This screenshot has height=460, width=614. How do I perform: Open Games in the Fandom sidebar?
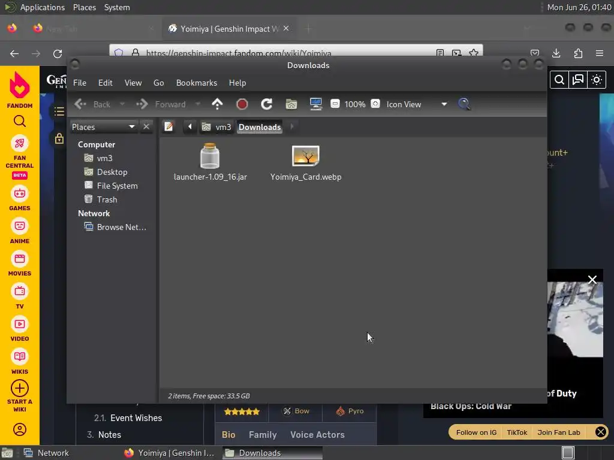(x=20, y=199)
